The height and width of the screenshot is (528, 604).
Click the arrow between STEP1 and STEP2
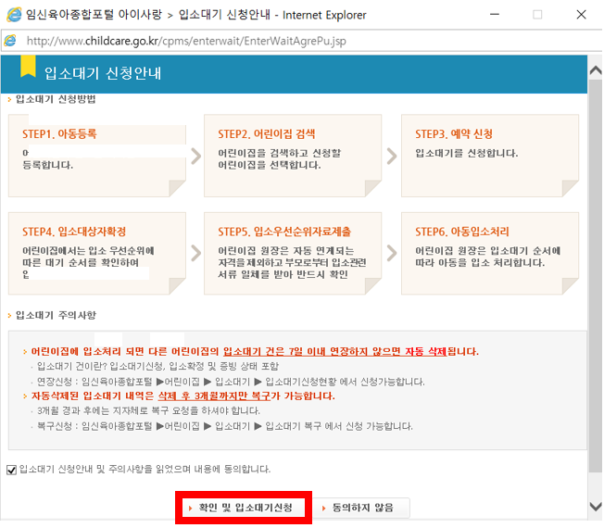tap(196, 156)
